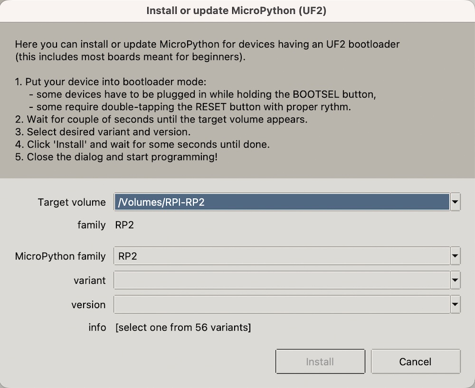Click the 'Target volume' label

[x=72, y=202]
